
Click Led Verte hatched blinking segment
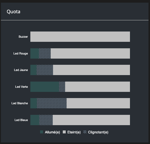(x=62, y=87)
